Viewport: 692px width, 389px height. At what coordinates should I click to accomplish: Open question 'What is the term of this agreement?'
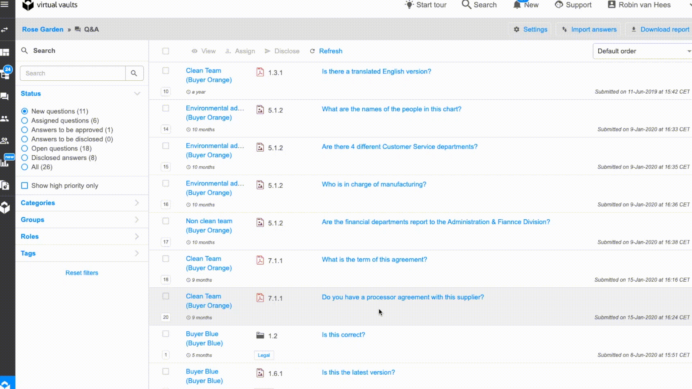click(374, 260)
